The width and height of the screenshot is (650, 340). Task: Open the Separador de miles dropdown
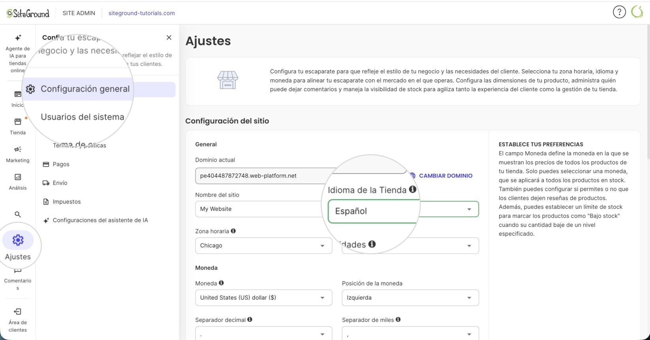coord(410,333)
